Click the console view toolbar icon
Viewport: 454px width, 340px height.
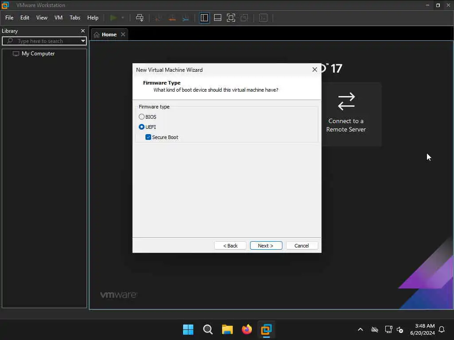tap(263, 18)
